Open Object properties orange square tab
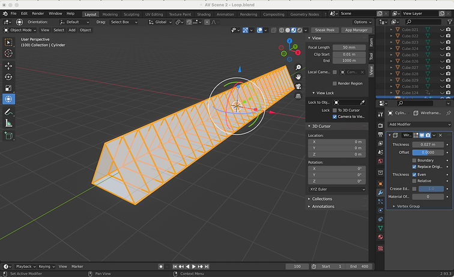 pyautogui.click(x=381, y=184)
